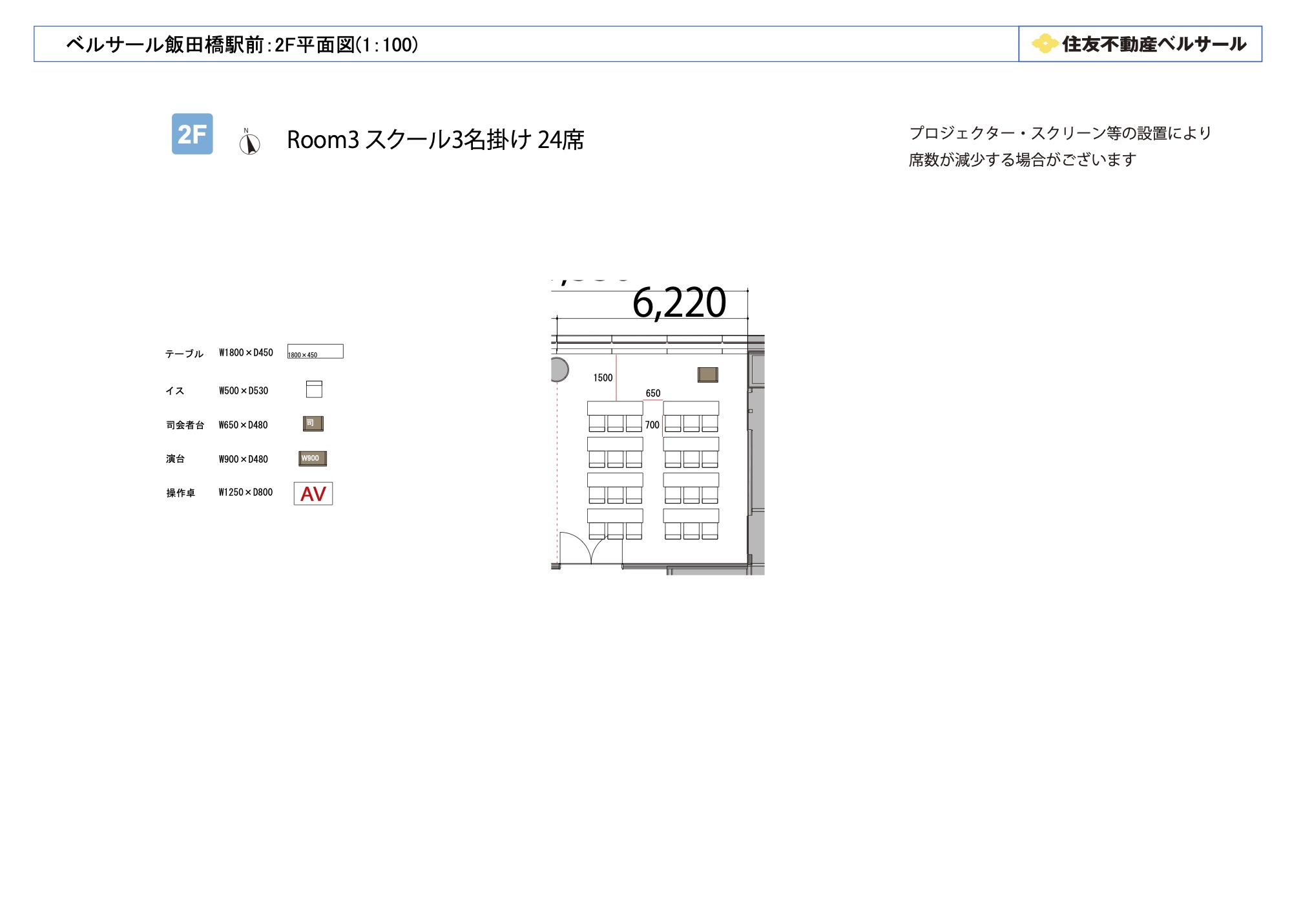Select the brown 司会者台 legend symbol

click(313, 423)
